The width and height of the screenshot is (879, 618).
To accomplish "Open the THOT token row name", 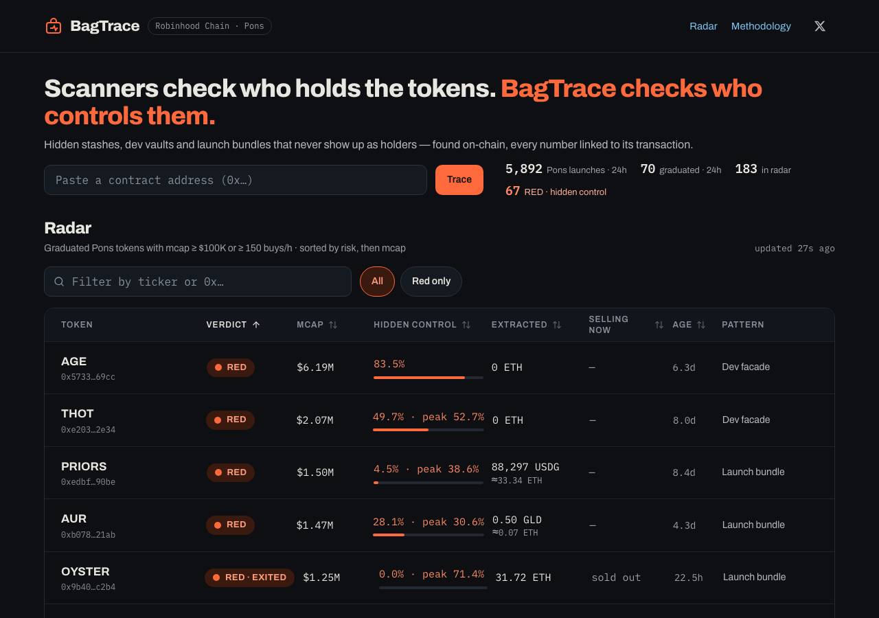I will [x=78, y=413].
